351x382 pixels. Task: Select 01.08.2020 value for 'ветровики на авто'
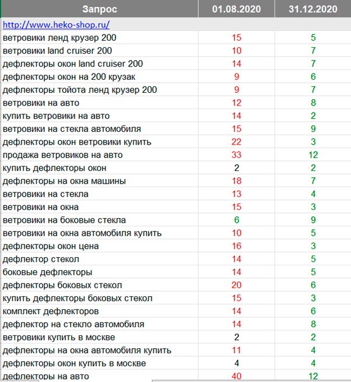tap(237, 103)
